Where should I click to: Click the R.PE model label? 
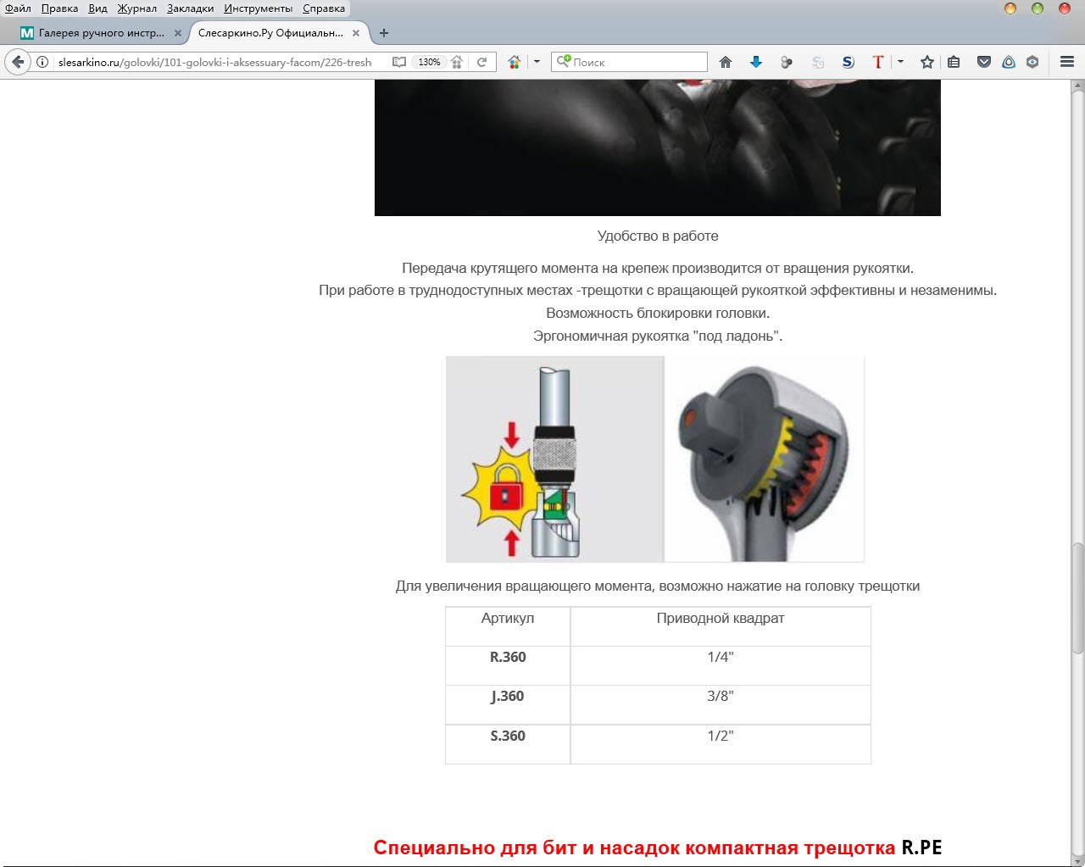tap(921, 848)
